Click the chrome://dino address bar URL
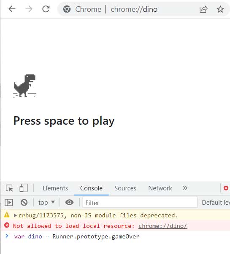Image resolution: width=230 pixels, height=254 pixels. 134,9
